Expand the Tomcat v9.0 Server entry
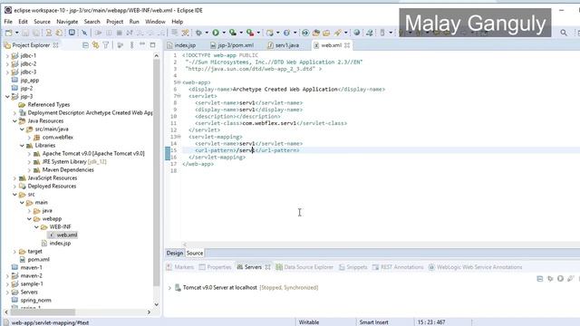The image size is (580, 326). coord(169,288)
